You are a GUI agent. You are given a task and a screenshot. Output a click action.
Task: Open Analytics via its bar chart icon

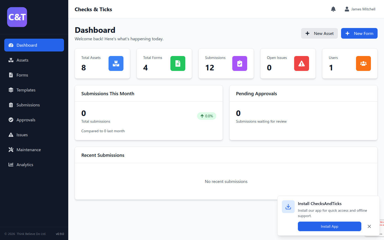(11, 165)
